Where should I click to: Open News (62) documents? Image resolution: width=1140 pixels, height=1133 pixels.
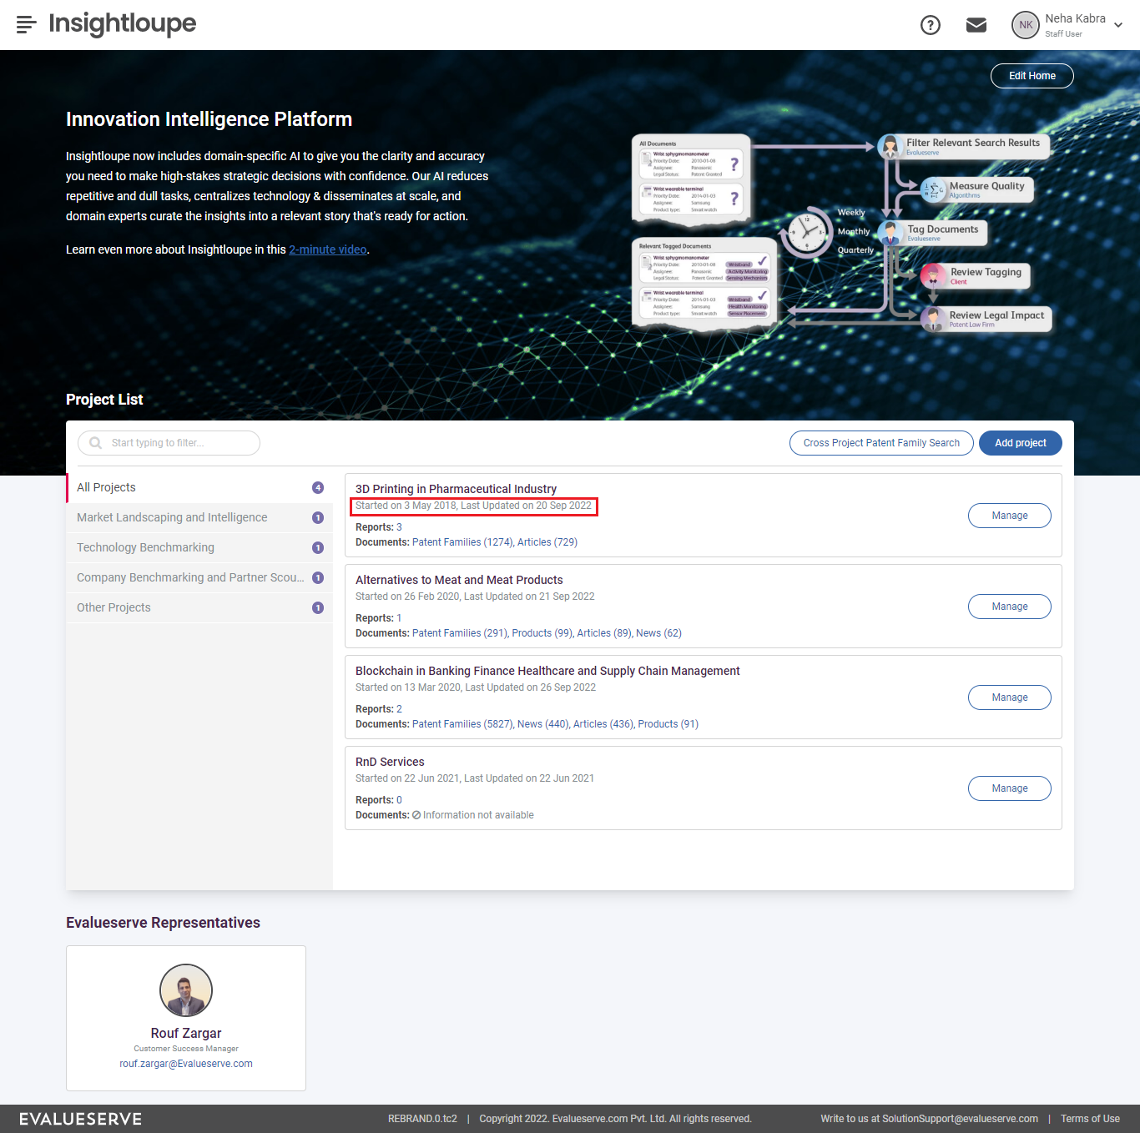click(658, 633)
